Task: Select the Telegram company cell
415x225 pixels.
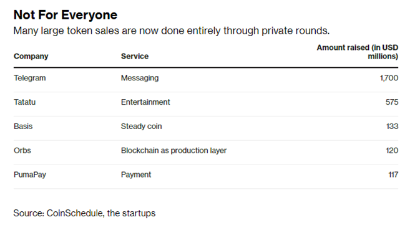Action: point(30,78)
